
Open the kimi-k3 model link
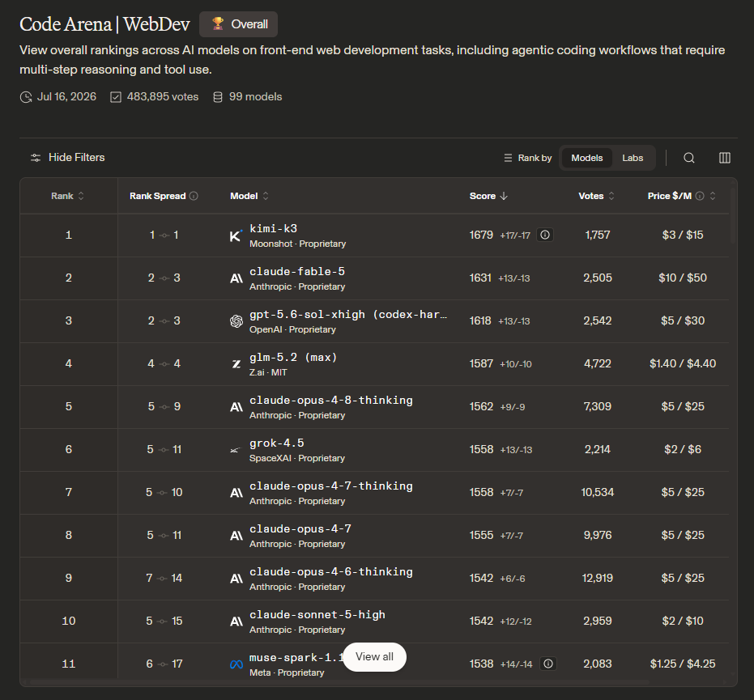click(273, 228)
